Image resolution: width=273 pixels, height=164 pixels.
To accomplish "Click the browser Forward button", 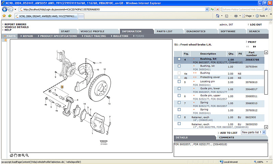I will [11, 10].
